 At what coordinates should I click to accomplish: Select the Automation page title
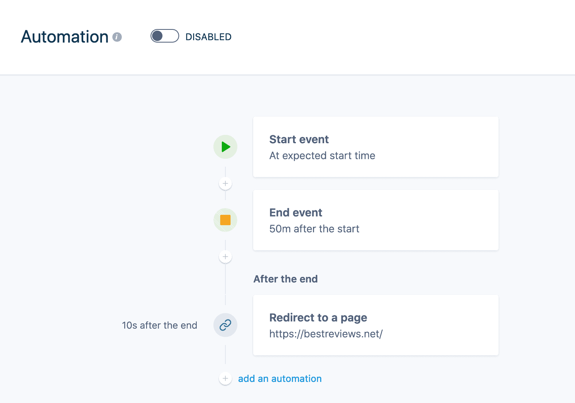click(x=65, y=37)
